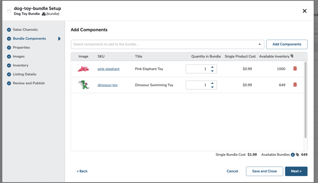Click the 649 inventory value in dinosour row
The height and width of the screenshot is (183, 318).
[x=282, y=85]
